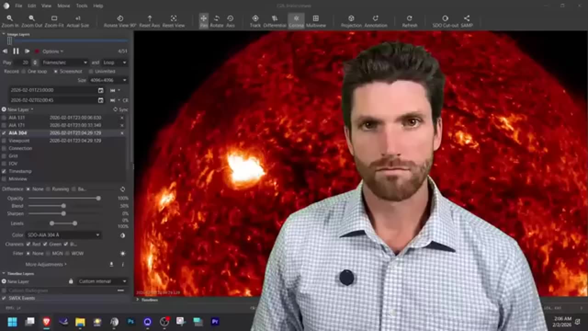The width and height of the screenshot is (588, 331).
Task: Pause the movie playback
Action: pyautogui.click(x=16, y=51)
